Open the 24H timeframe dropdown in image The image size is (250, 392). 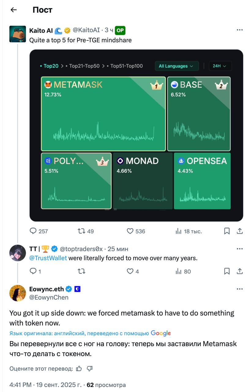click(x=220, y=66)
